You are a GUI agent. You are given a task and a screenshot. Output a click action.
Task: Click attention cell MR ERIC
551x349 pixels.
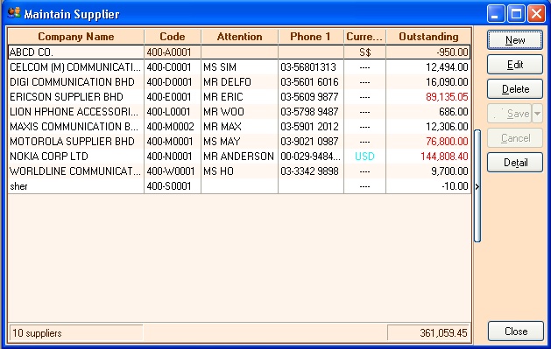tap(240, 97)
